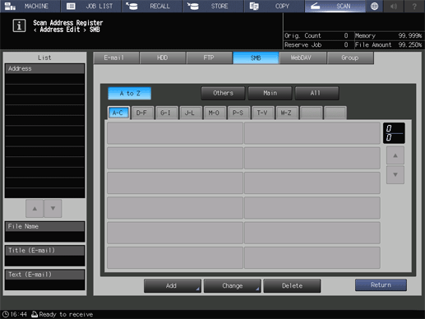Image resolution: width=425 pixels, height=319 pixels.
Task: Click the information icon beside Scan Address Register
Action: pyautogui.click(x=19, y=25)
